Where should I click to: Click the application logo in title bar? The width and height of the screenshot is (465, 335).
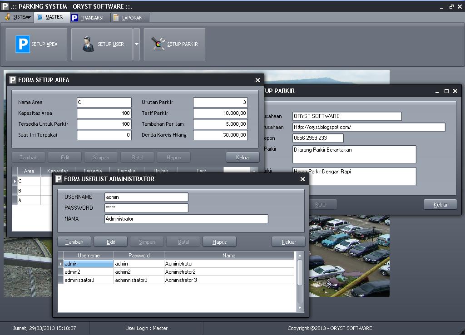pos(5,6)
